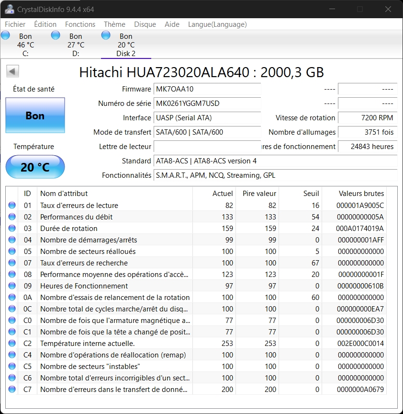Click the Valeurs brutes column header
Viewport: 403px width, 414px height.
[x=361, y=194]
